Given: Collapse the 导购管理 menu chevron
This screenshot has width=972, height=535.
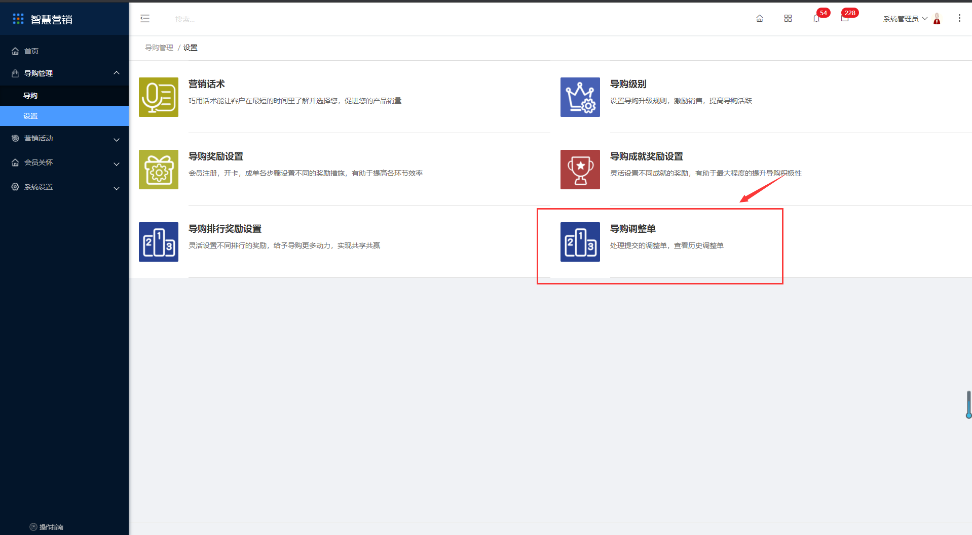Looking at the screenshot, I should point(117,73).
